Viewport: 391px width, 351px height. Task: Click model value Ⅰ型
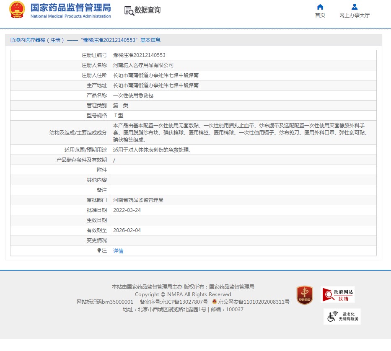coord(119,116)
